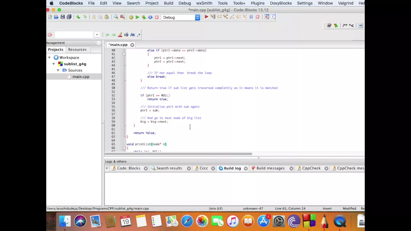
Task: Switch to the Projects tab
Action: tap(56, 49)
